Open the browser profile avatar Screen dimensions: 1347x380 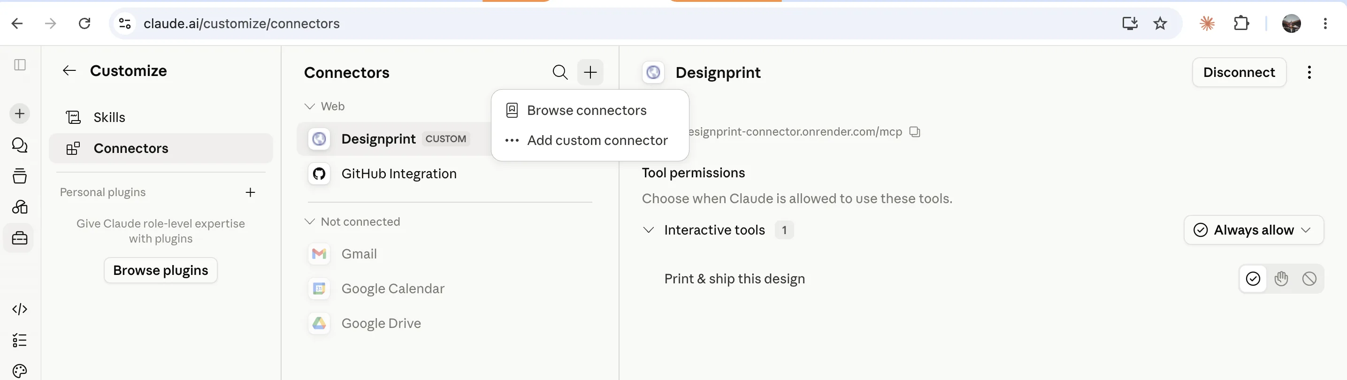[1292, 23]
